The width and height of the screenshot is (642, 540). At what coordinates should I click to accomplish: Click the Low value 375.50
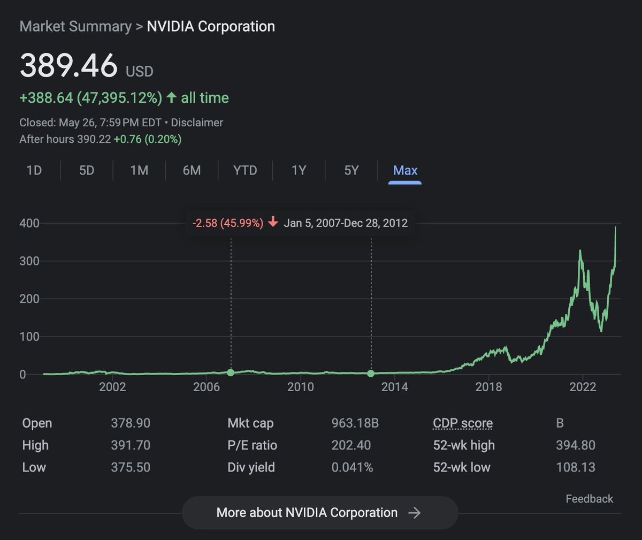[x=131, y=467]
